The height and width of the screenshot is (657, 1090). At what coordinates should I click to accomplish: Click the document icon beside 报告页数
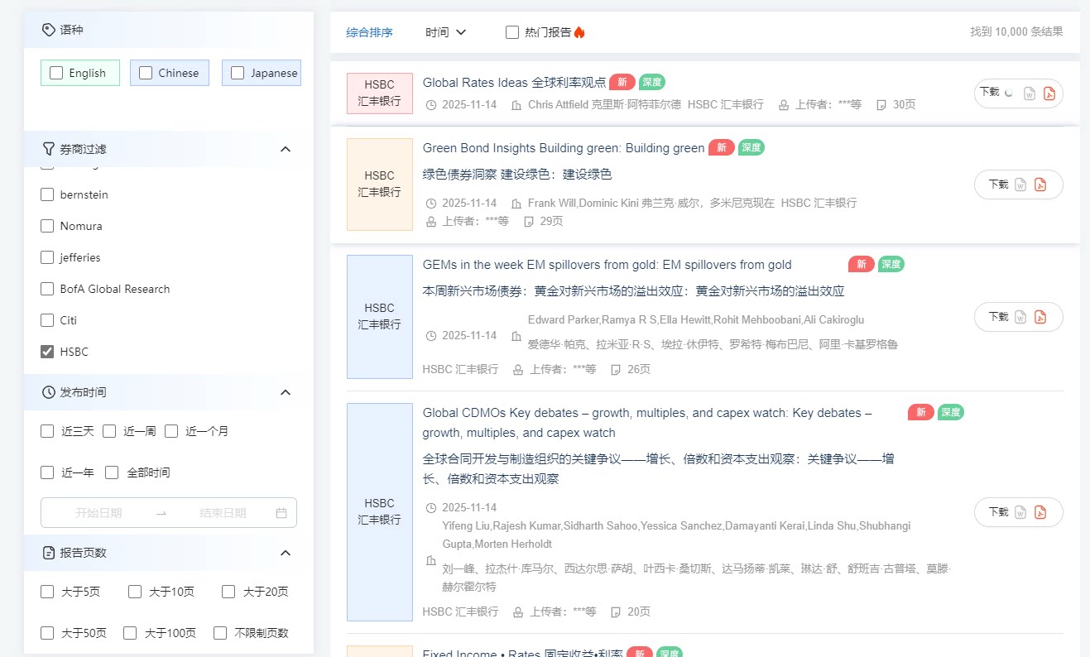click(x=48, y=553)
